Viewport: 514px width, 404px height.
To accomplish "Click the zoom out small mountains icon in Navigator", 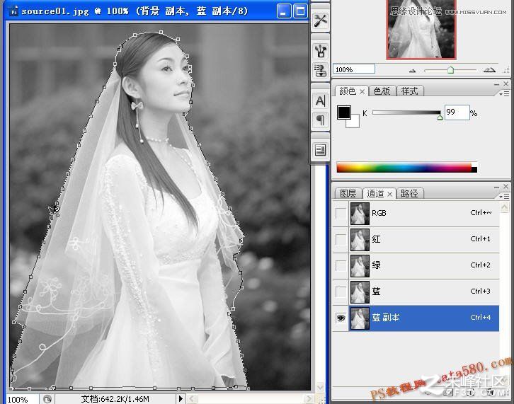I will click(x=412, y=70).
